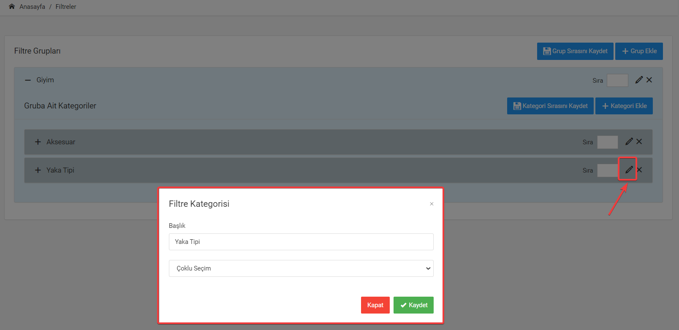Click the Gruba Ait Kategoriler heading
The image size is (679, 330).
click(60, 106)
